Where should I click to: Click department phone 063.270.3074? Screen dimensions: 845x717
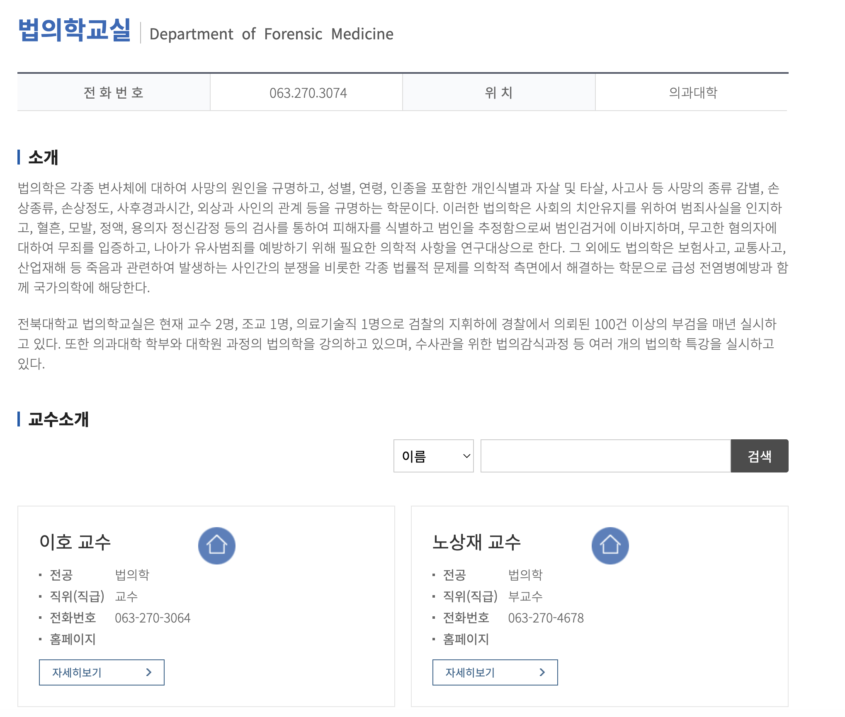[x=308, y=93]
